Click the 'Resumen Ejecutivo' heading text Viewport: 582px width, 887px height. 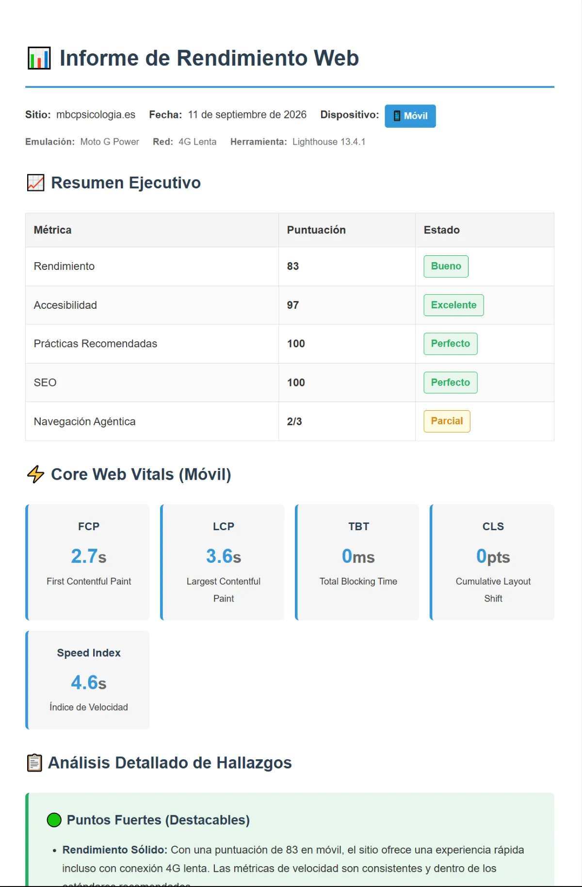tap(126, 183)
